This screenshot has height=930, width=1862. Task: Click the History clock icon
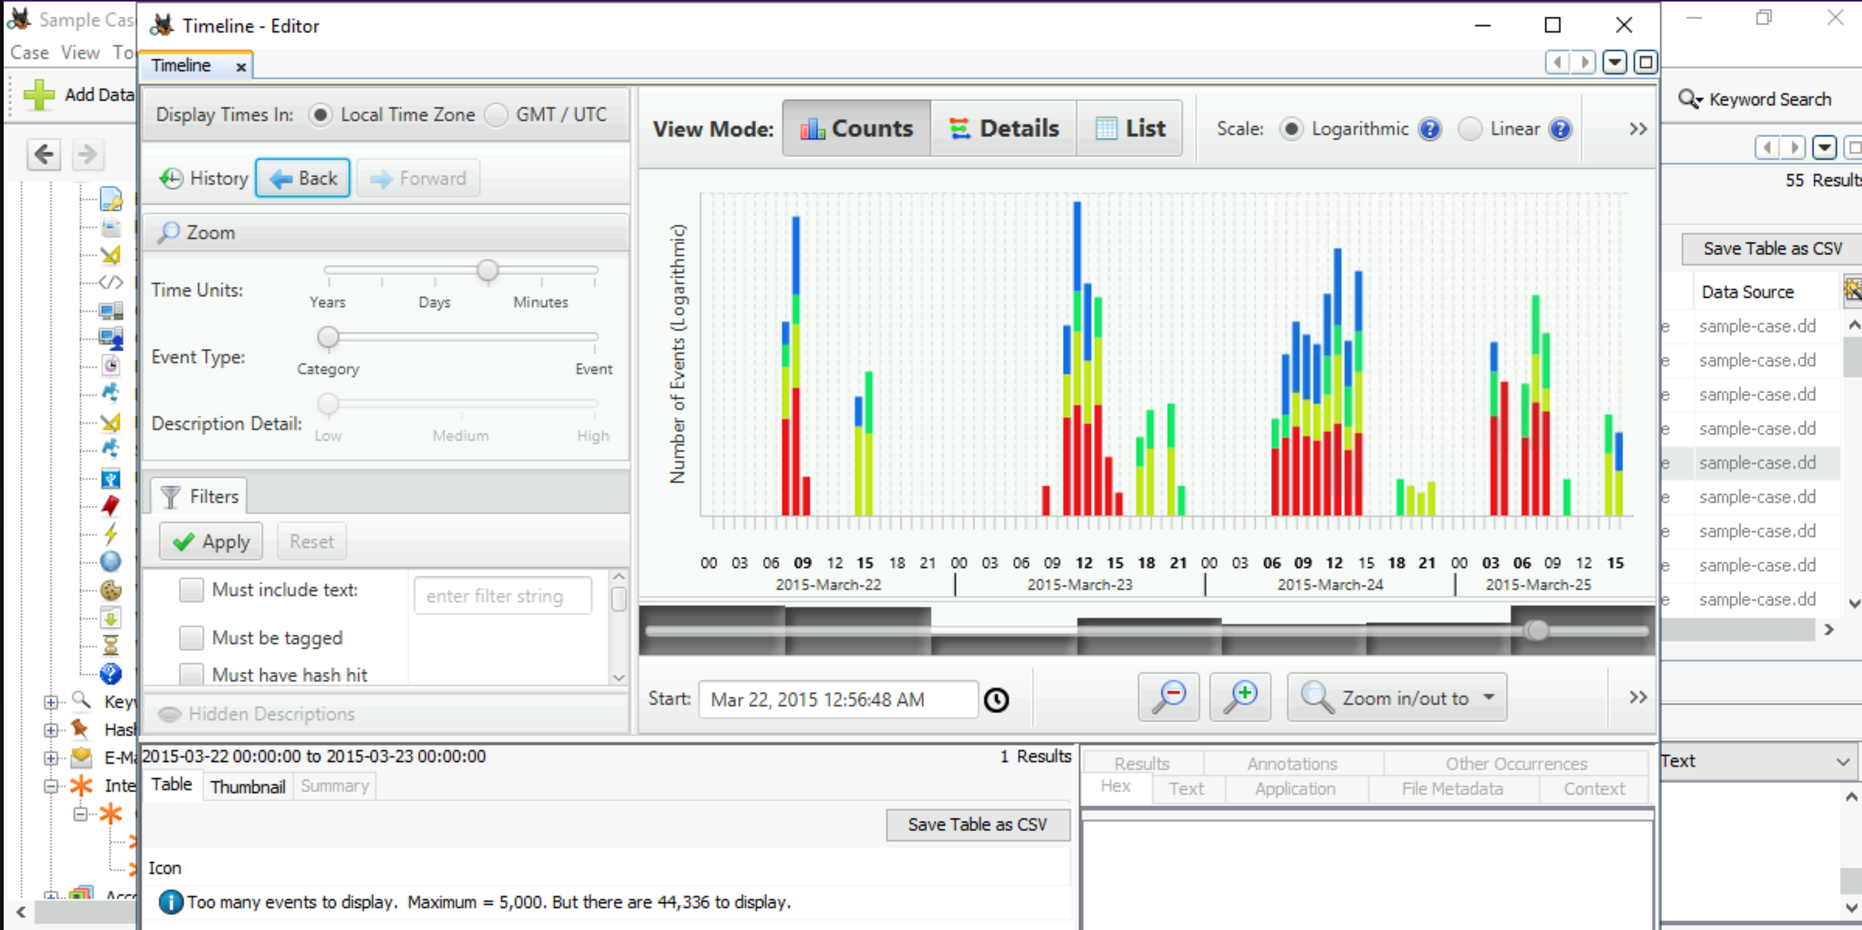click(171, 179)
